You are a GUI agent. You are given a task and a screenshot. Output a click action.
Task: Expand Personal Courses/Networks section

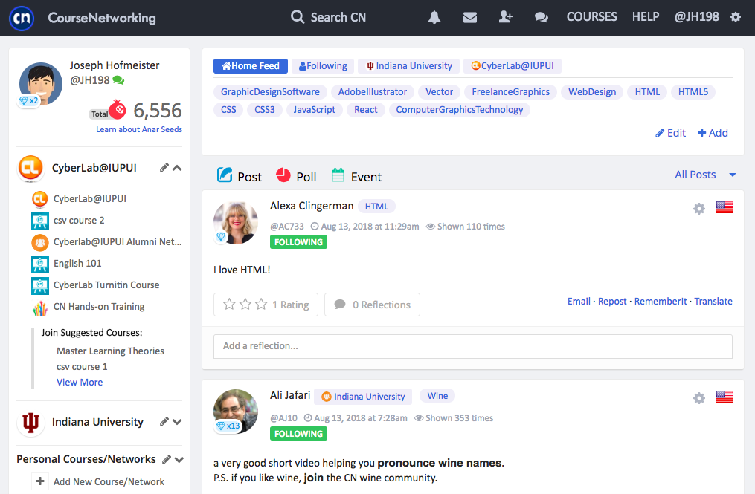coord(179,459)
